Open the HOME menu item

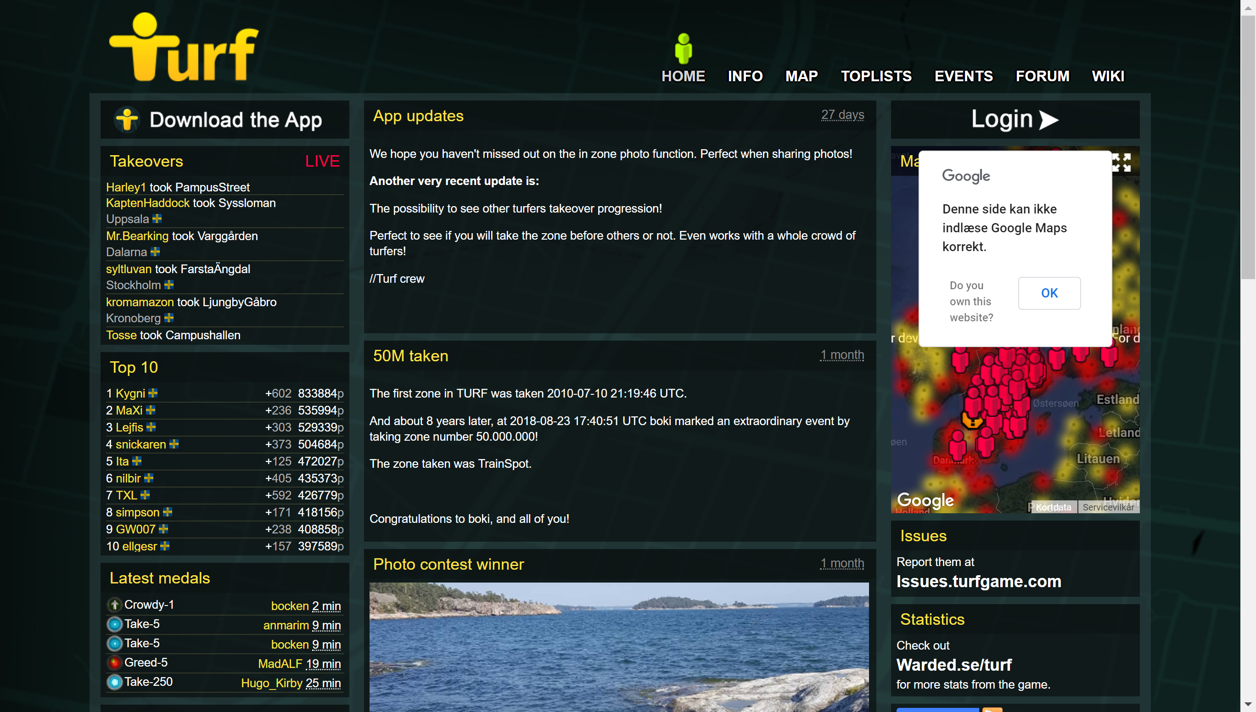point(683,76)
